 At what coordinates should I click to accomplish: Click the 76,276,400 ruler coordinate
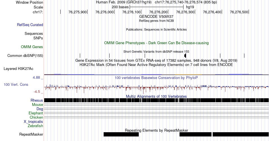[212, 12]
